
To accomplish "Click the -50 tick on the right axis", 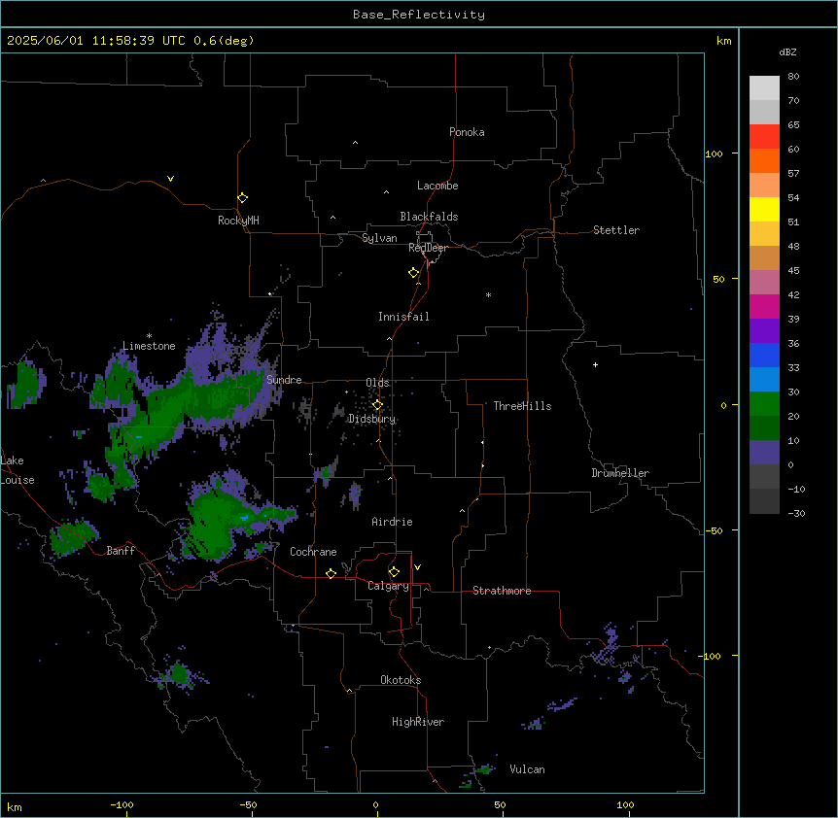I will click(714, 530).
